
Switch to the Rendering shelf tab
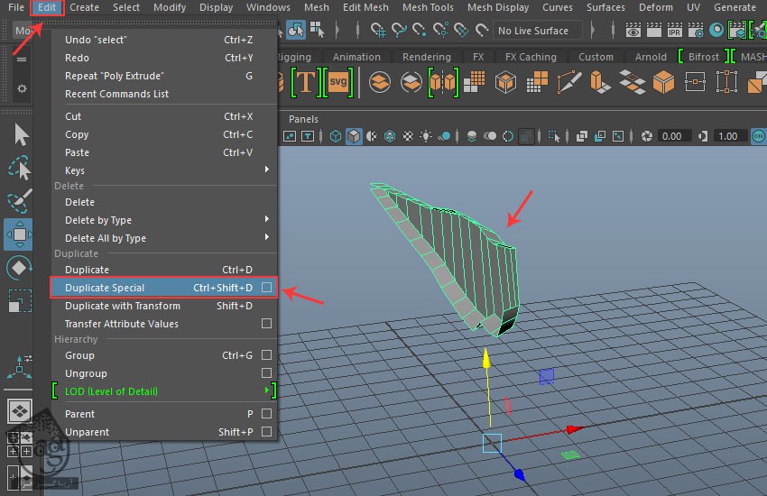point(426,57)
